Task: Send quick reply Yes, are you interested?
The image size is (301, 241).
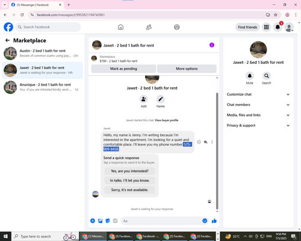Action: pos(129,171)
